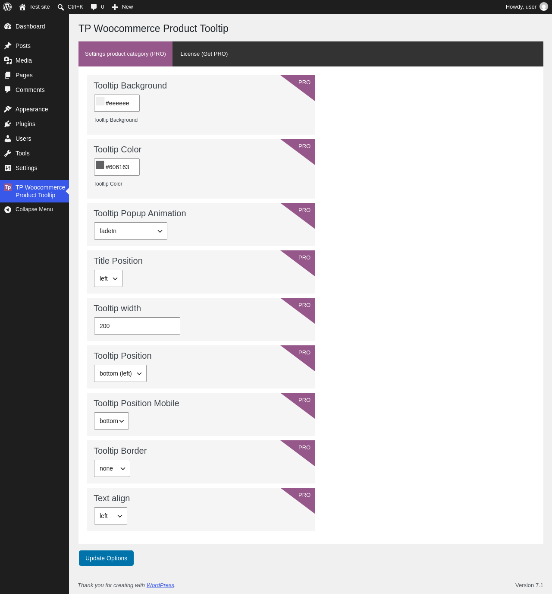The image size is (552, 594).
Task: Open the Appearance menu
Action: [x=34, y=109]
